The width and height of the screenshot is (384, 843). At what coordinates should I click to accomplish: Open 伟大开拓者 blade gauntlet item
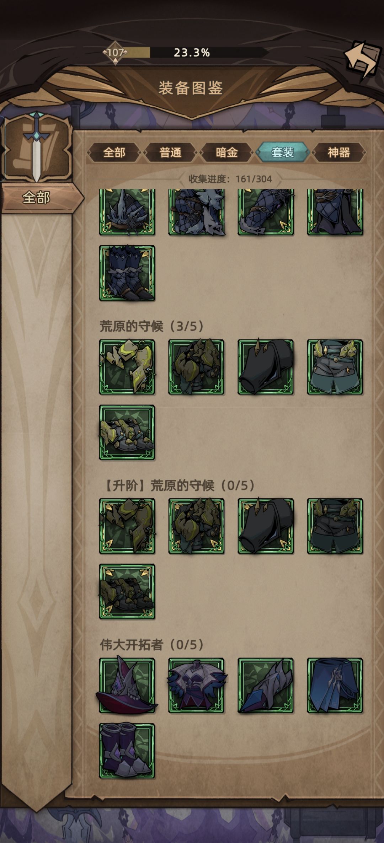pos(266,685)
